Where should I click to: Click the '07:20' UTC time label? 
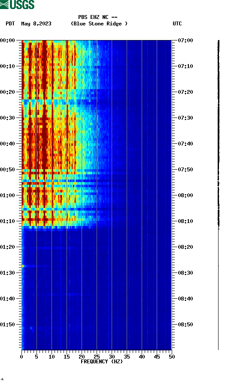[x=185, y=92]
